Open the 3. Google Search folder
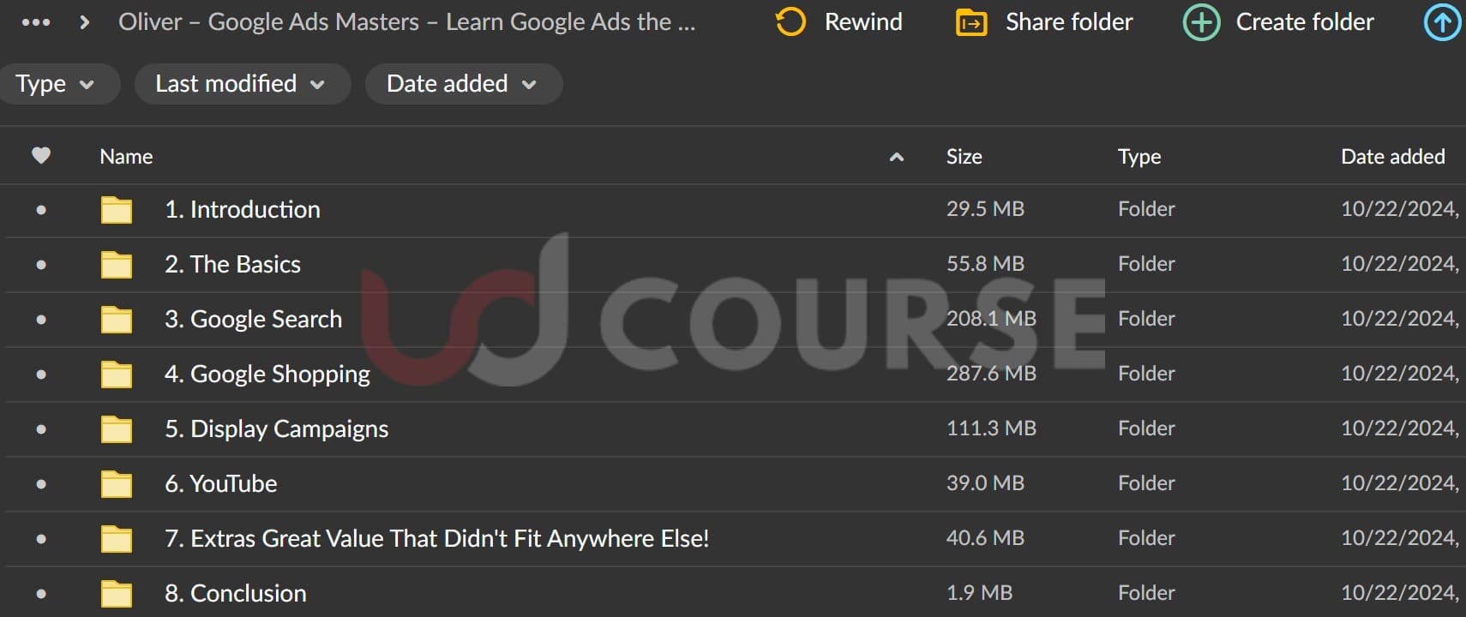Viewport: 1466px width, 617px height. [253, 320]
